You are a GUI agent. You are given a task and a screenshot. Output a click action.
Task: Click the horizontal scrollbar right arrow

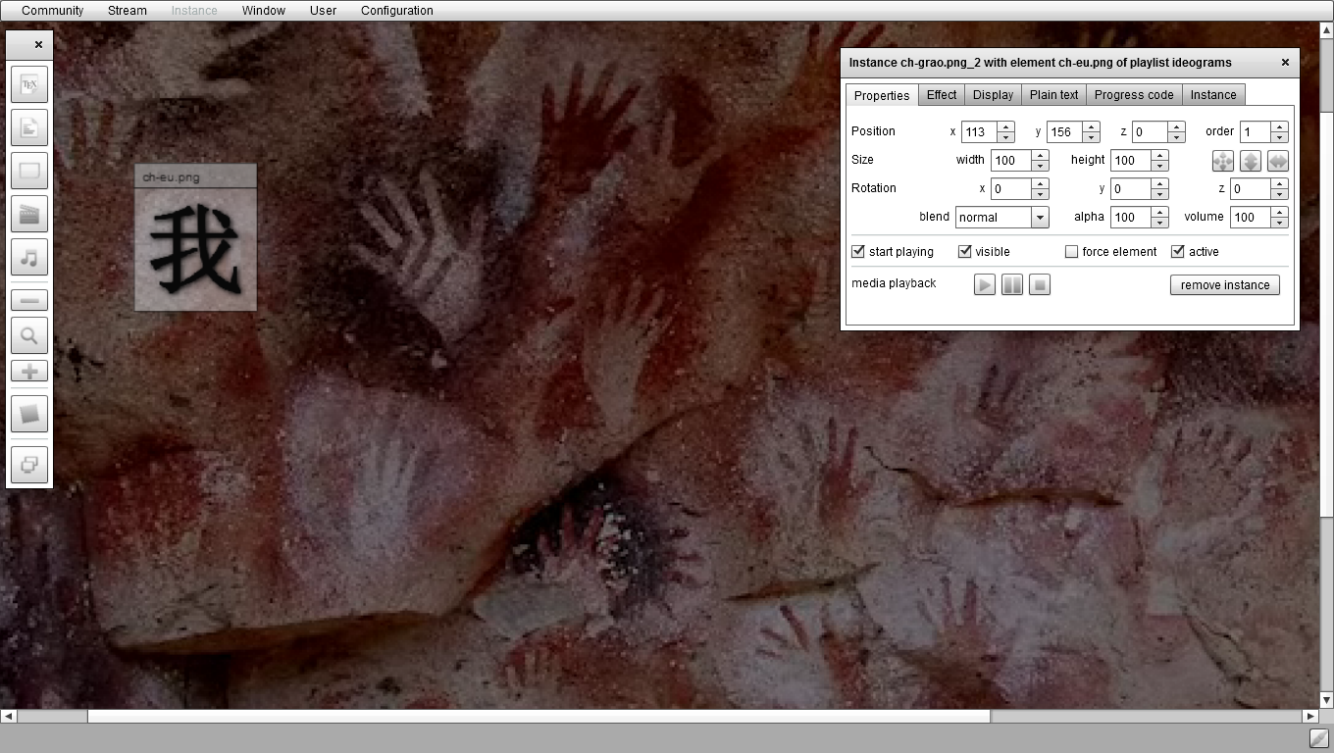(x=1310, y=717)
